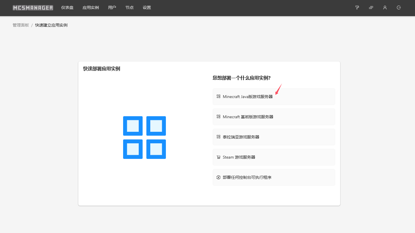
Task: Open the 节点 nodes page
Action: [x=129, y=8]
